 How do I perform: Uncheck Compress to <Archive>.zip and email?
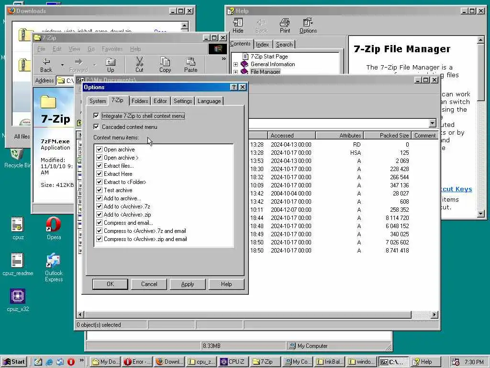[100, 239]
